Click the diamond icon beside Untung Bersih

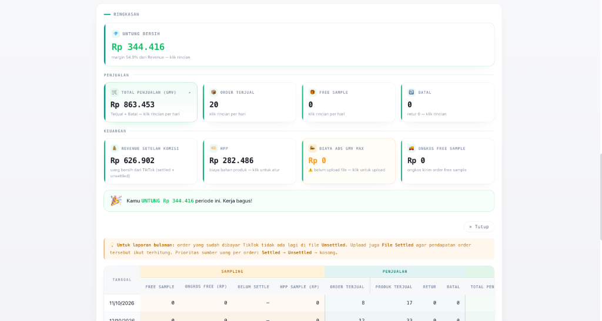click(116, 33)
